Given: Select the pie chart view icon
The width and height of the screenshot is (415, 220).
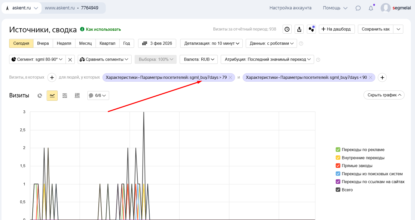Looking at the screenshot, I should [x=40, y=96].
